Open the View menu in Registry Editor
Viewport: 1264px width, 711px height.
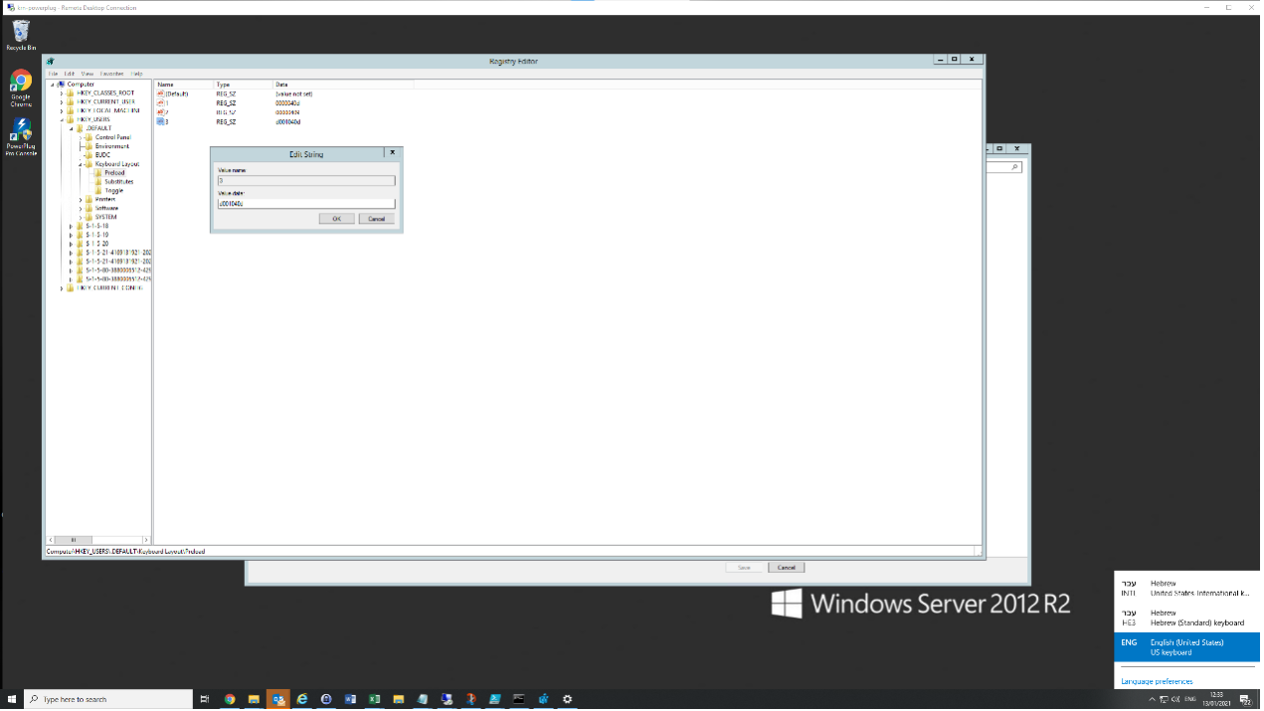88,74
